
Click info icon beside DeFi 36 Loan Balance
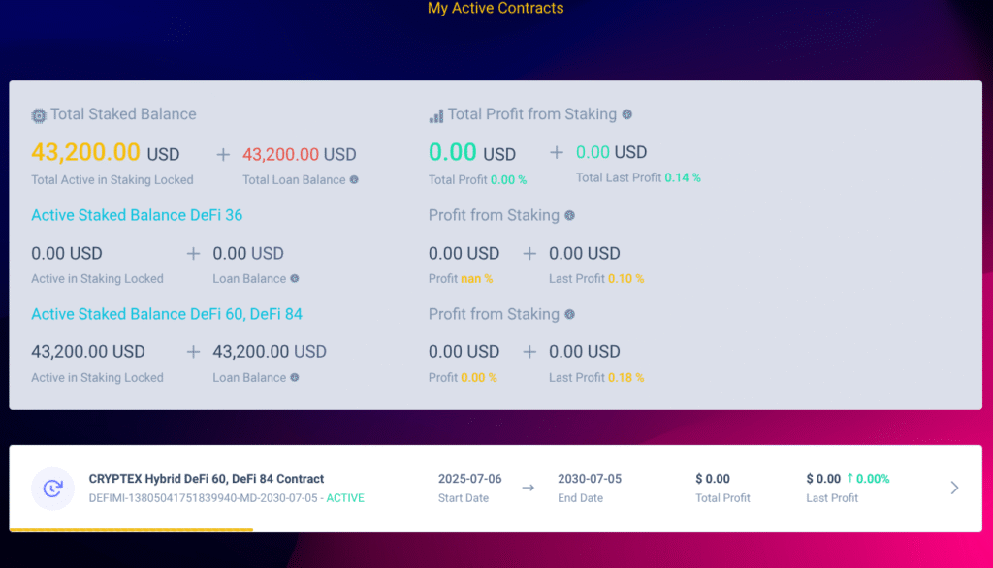pyautogui.click(x=295, y=278)
